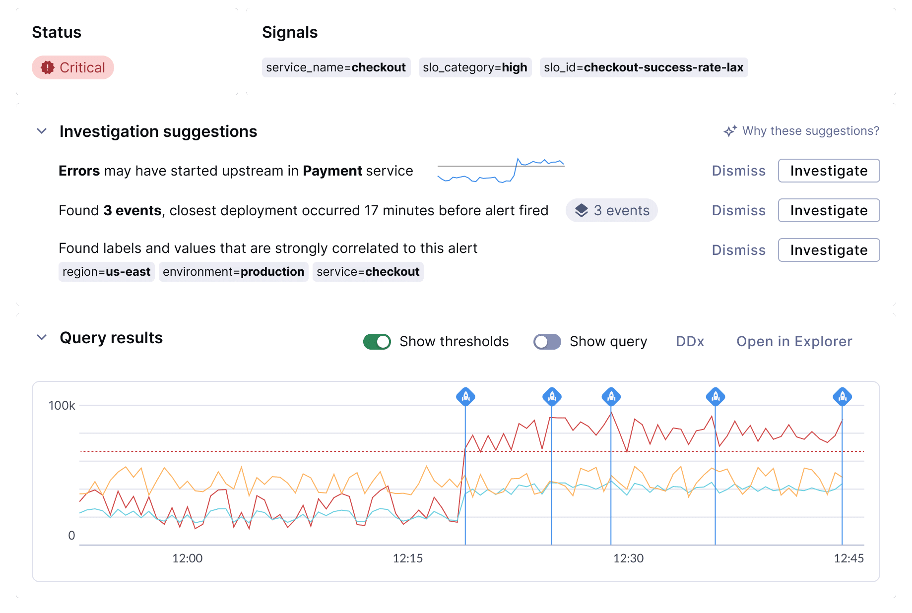
Task: Collapse the Investigation suggestions section
Action: pos(42,131)
